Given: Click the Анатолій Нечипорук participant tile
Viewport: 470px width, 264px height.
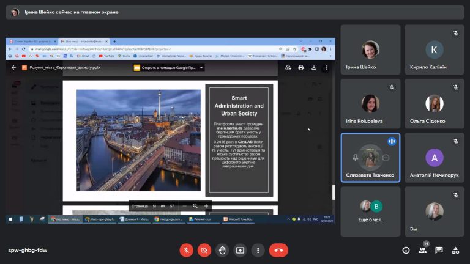Looking at the screenshot, I should pos(435,158).
